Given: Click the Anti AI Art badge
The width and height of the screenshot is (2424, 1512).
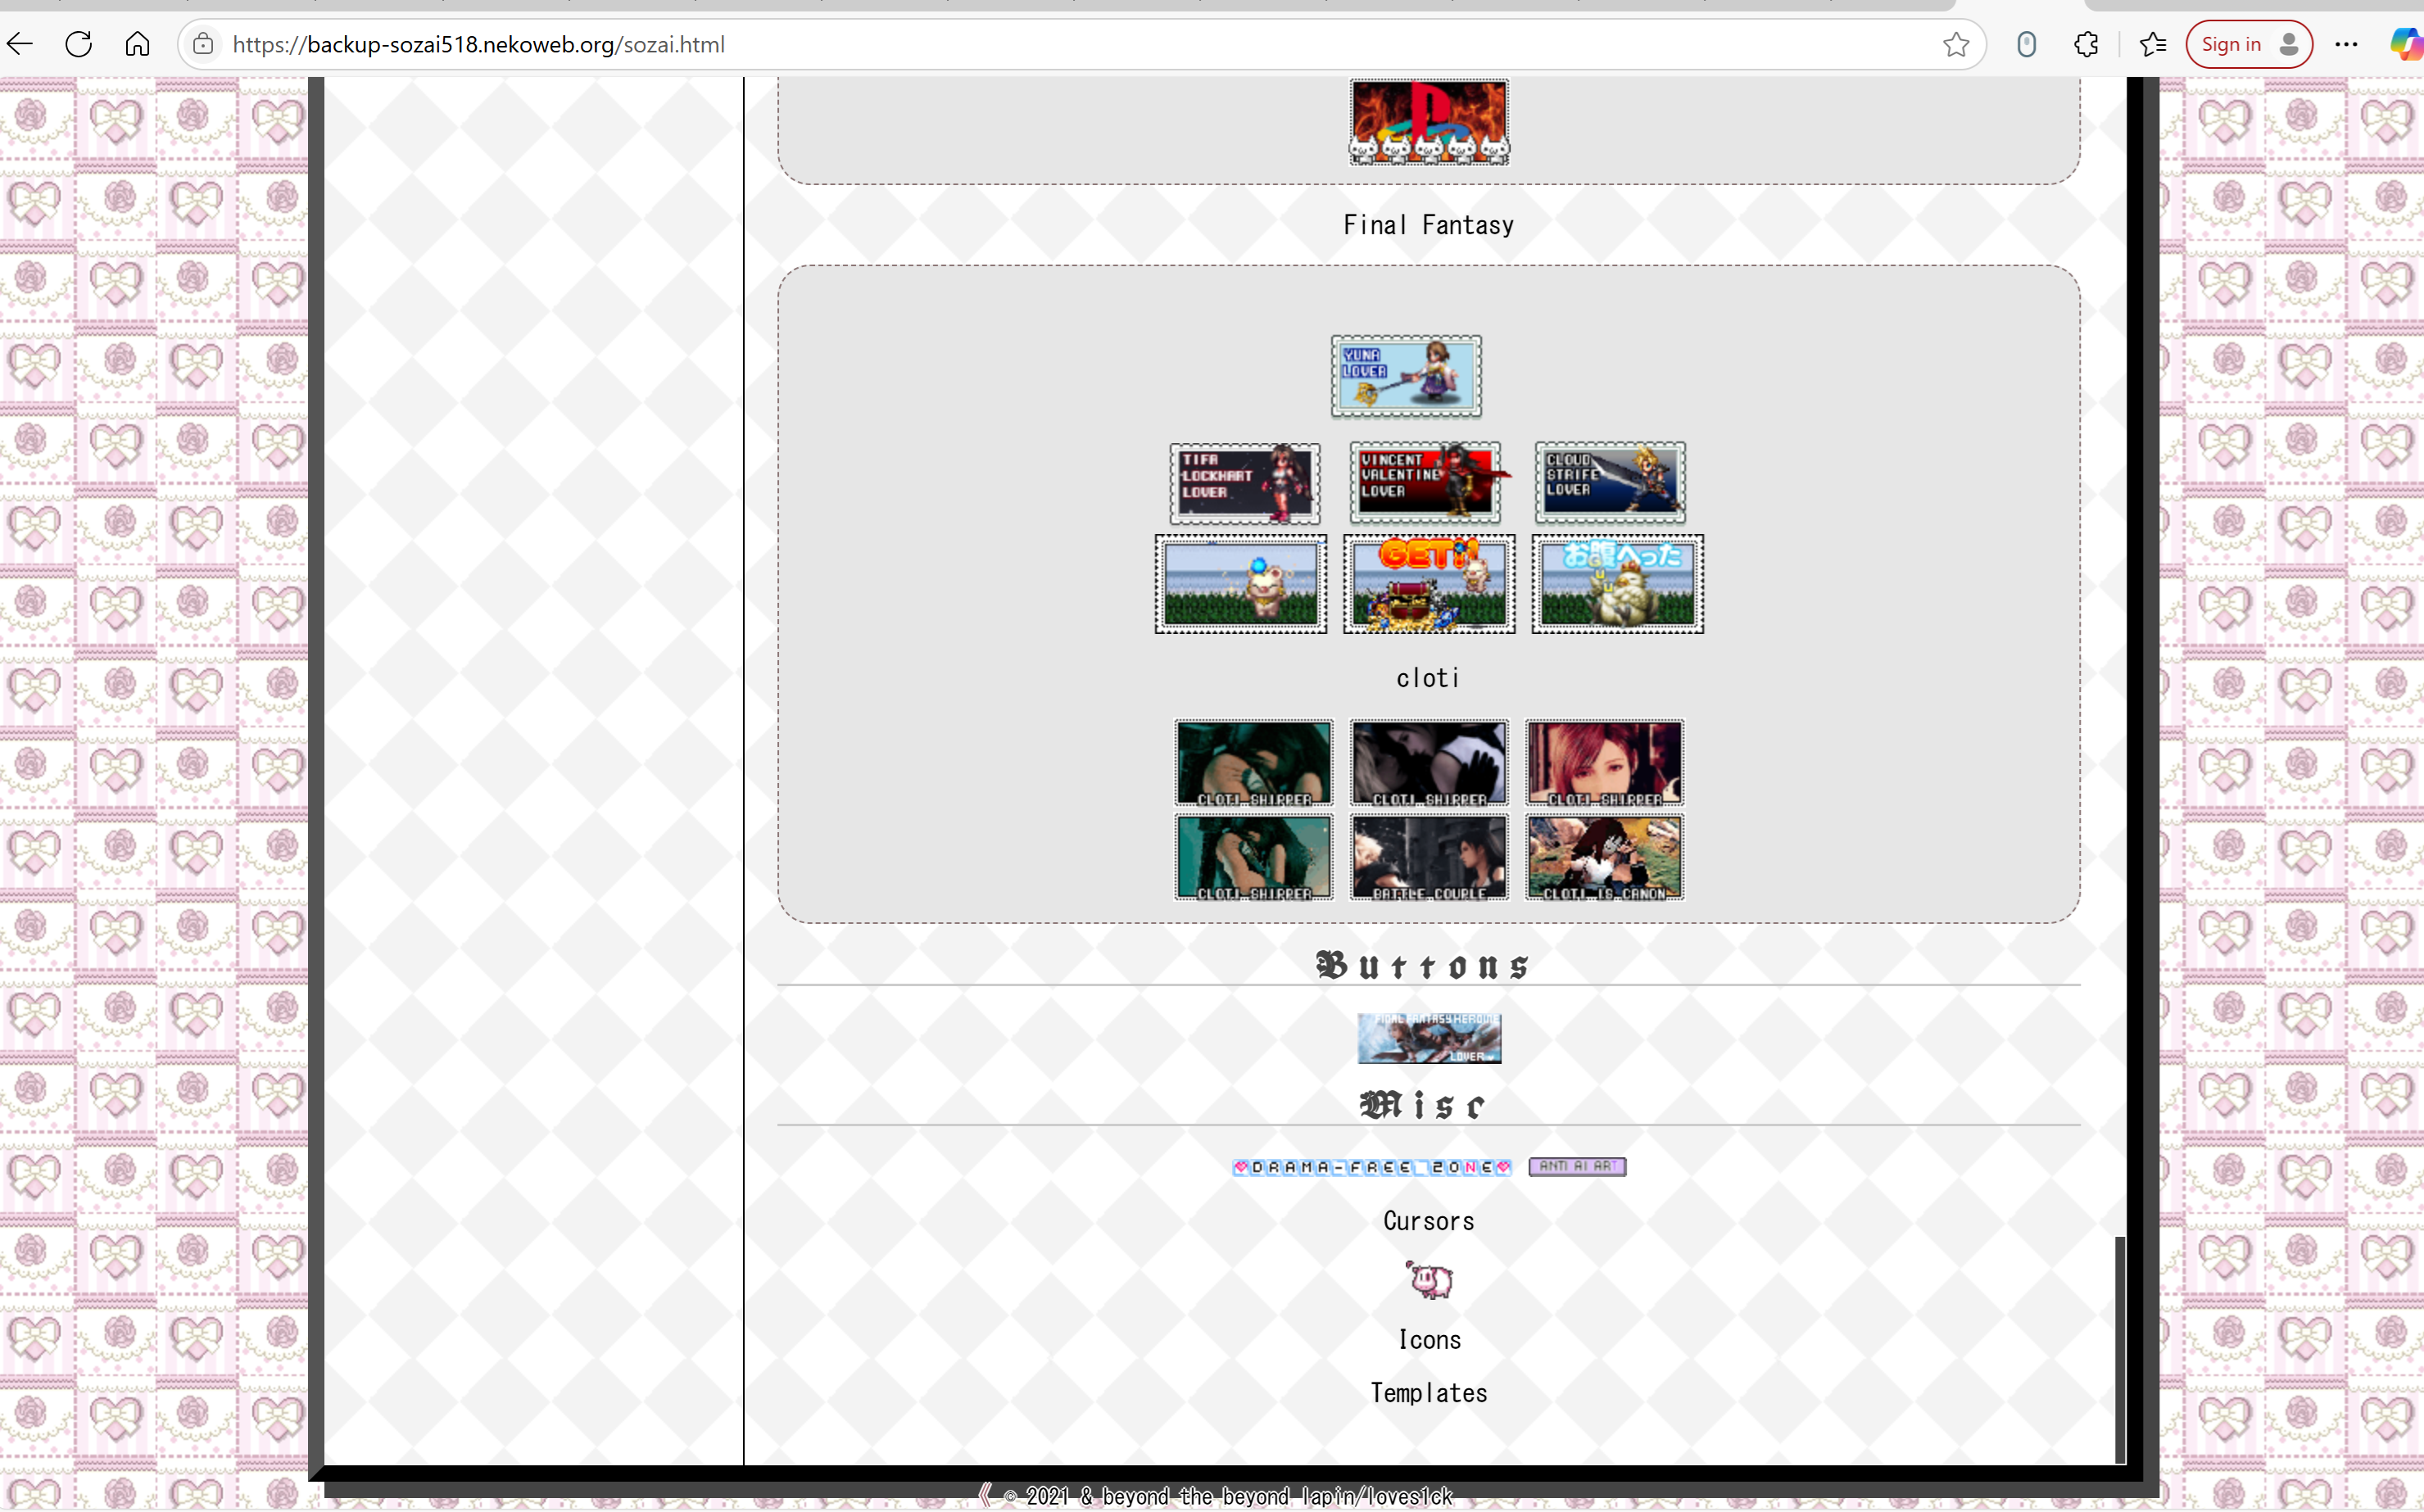Looking at the screenshot, I should [x=1578, y=1166].
